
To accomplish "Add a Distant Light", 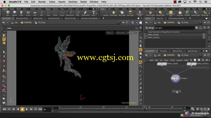I will point(160,13).
